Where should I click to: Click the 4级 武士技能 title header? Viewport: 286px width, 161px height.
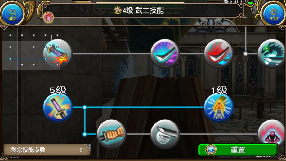pos(139,10)
